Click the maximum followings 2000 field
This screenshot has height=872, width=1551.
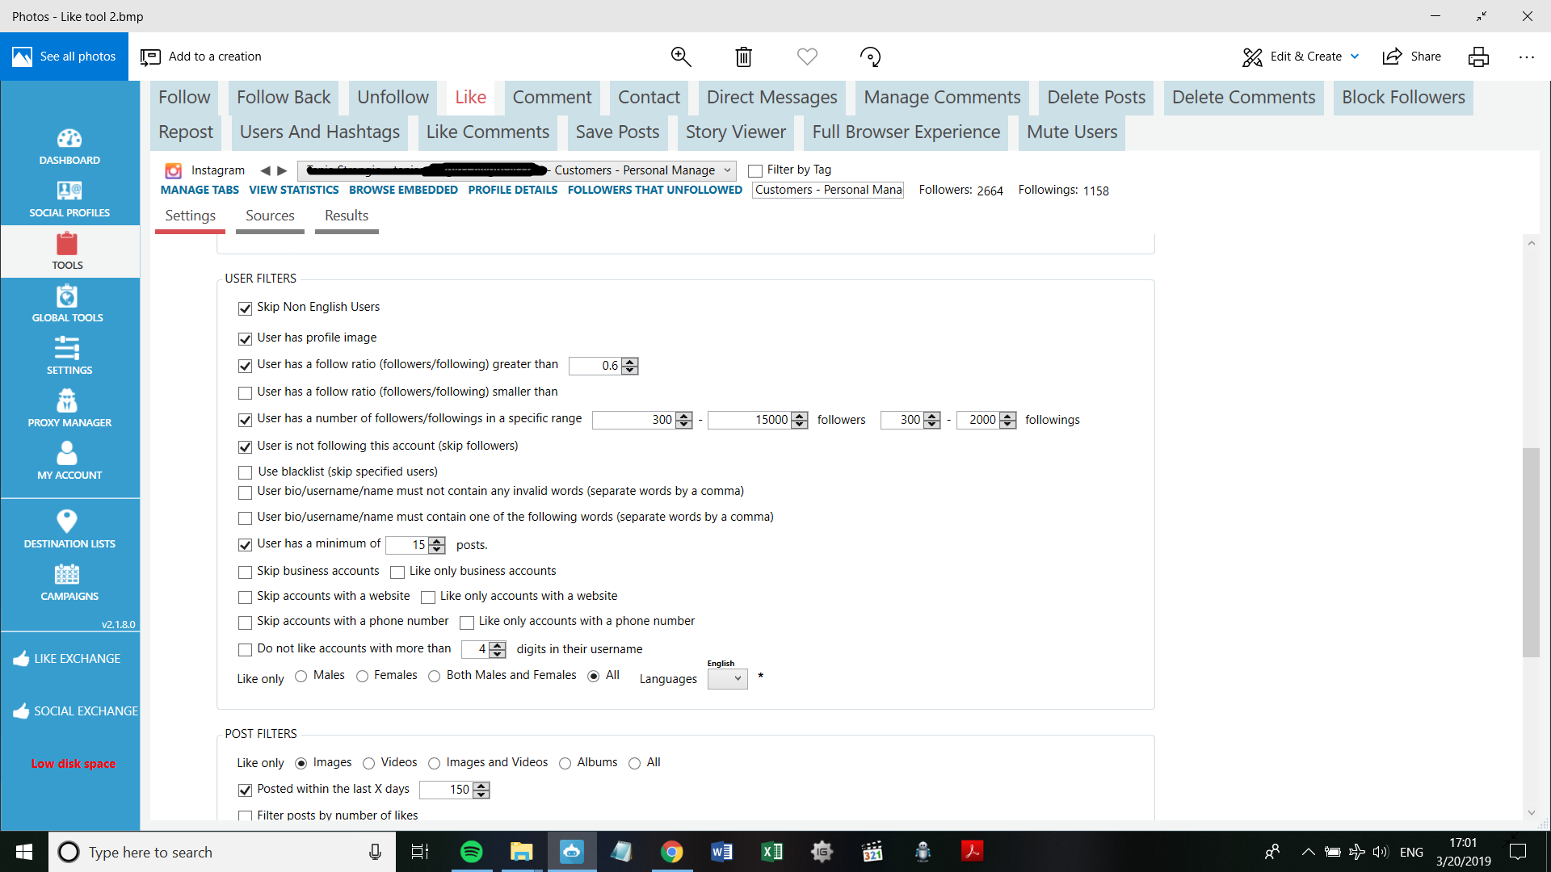pos(977,420)
